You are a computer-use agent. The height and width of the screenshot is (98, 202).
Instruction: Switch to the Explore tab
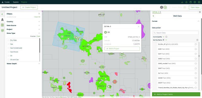[x=16, y=2]
